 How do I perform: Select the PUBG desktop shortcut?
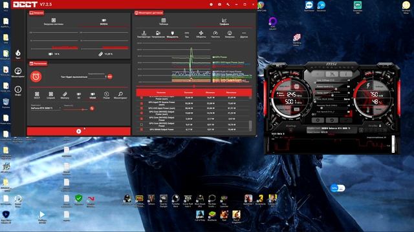[x=140, y=201]
